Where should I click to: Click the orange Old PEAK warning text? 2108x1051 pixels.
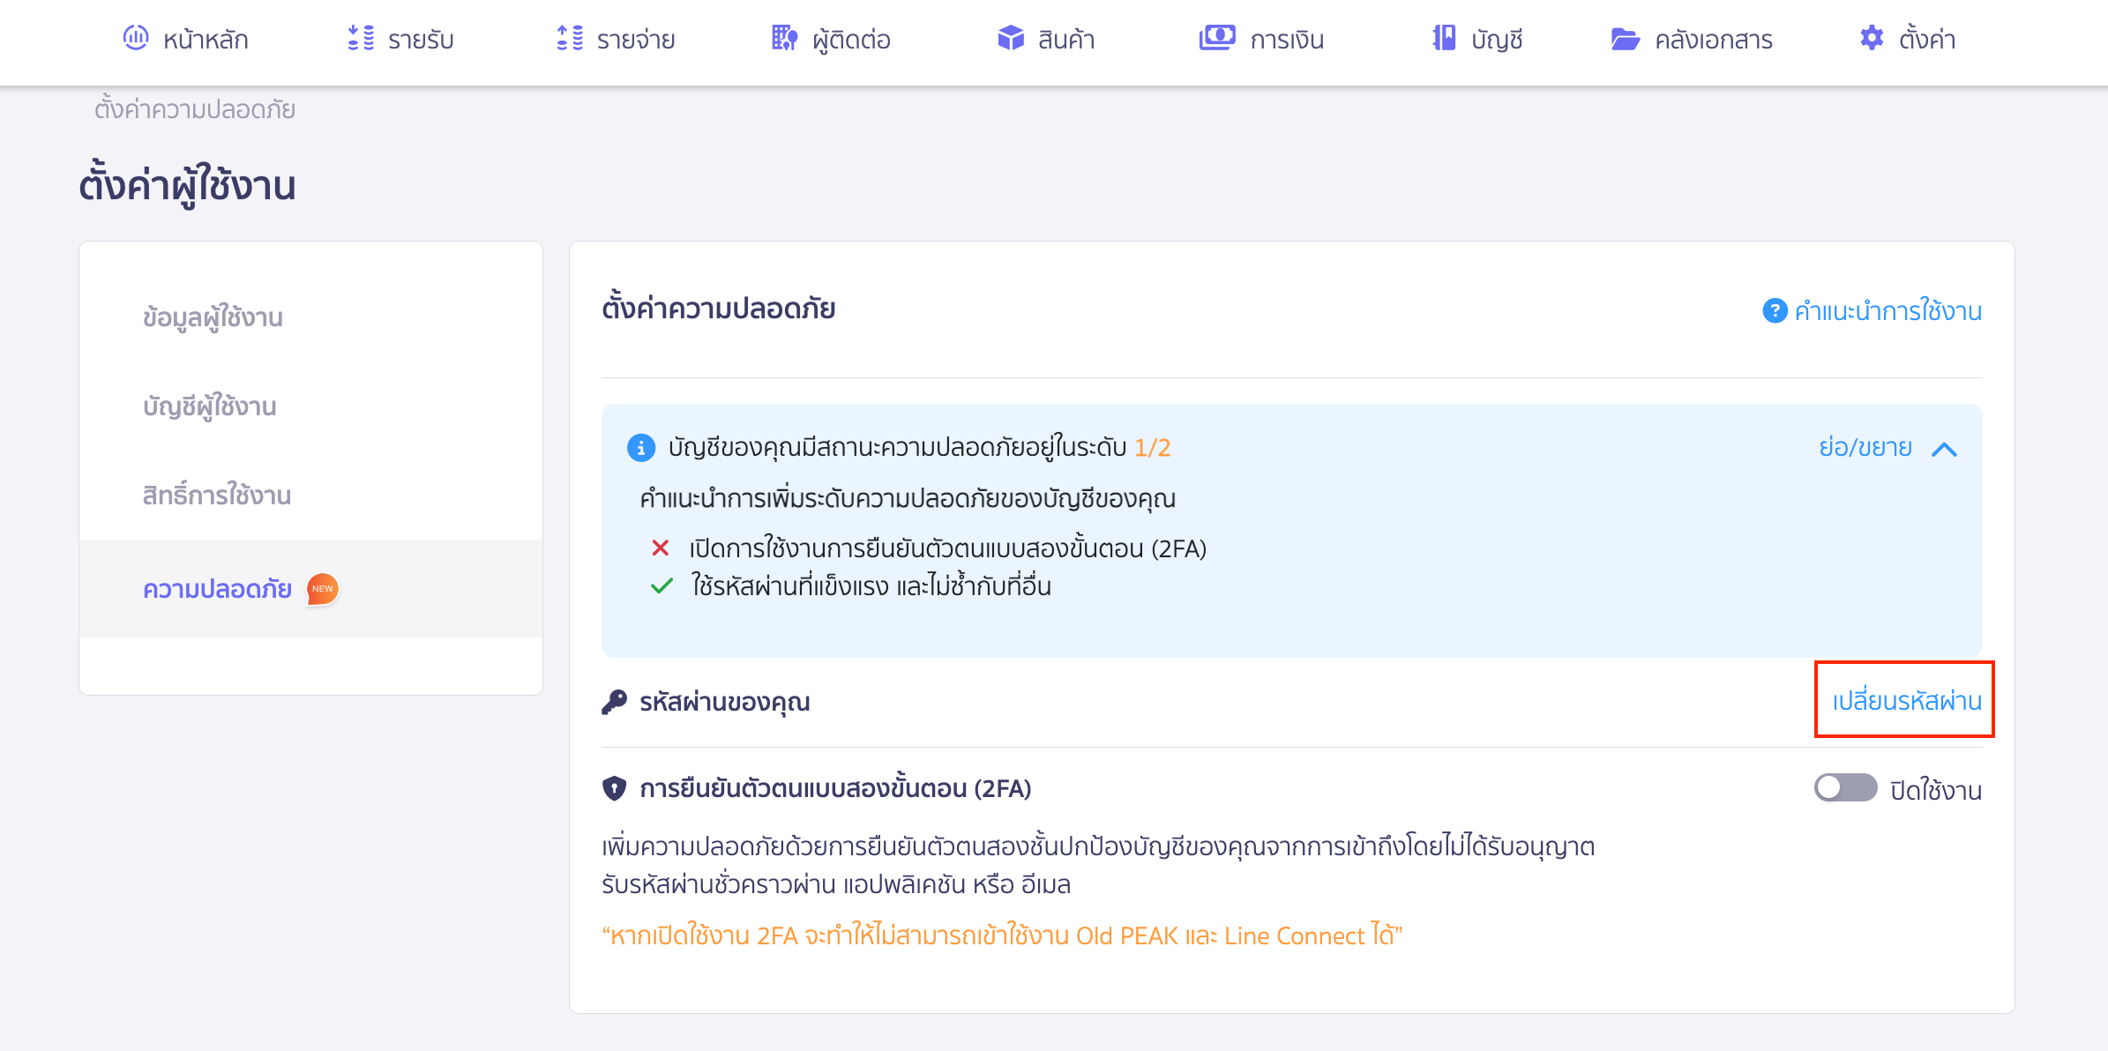pos(1002,935)
